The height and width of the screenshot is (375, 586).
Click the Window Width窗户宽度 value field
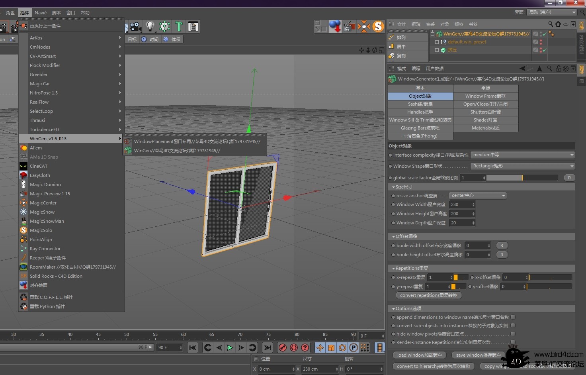tap(460, 204)
